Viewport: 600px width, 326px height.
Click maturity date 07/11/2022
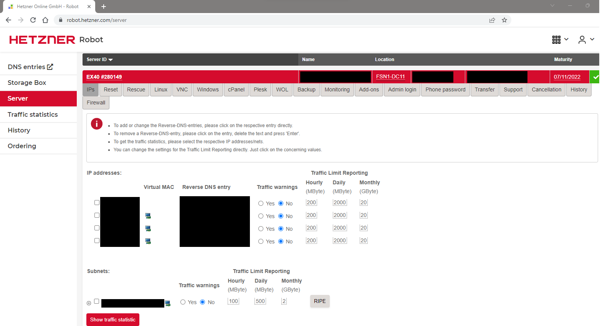pyautogui.click(x=567, y=77)
